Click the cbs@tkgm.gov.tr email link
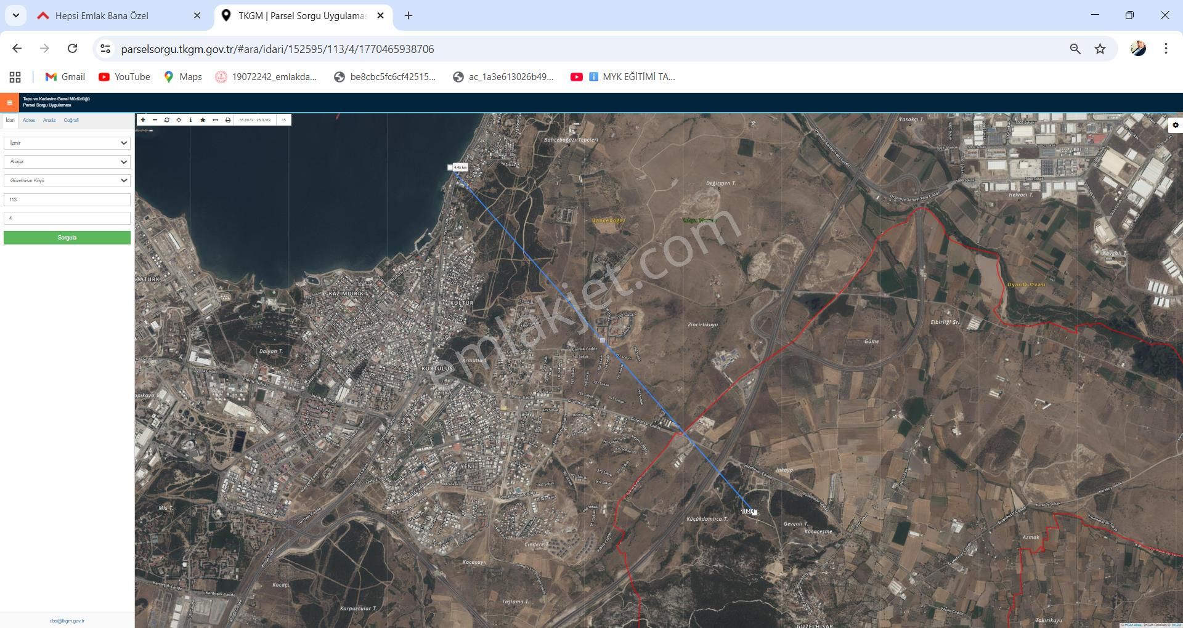This screenshot has height=628, width=1183. pos(67,621)
